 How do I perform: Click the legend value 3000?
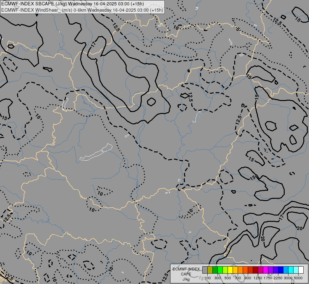click(288, 278)
